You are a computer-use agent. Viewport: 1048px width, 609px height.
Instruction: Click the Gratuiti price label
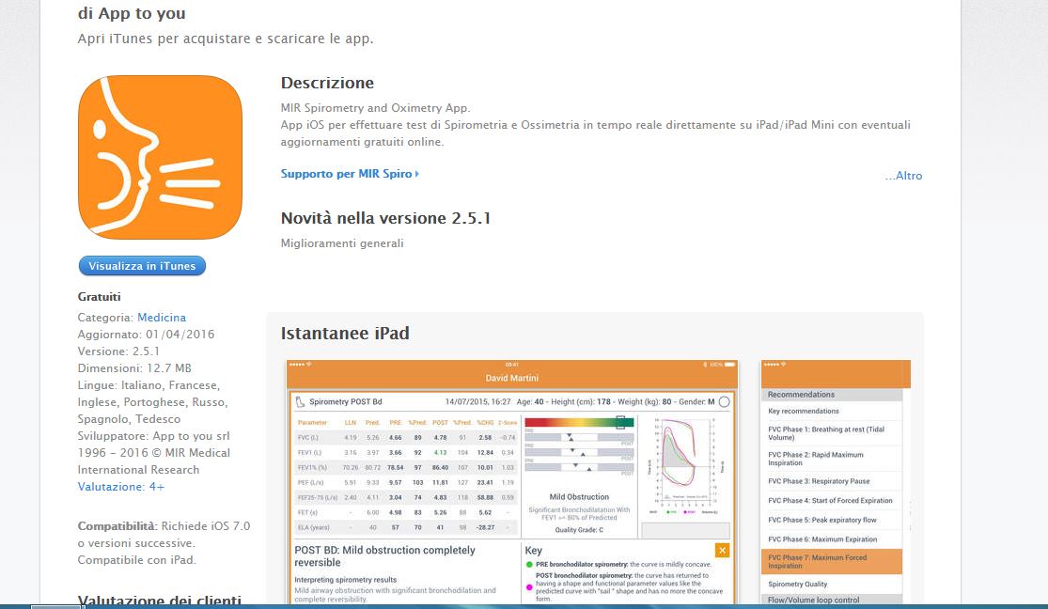(99, 297)
